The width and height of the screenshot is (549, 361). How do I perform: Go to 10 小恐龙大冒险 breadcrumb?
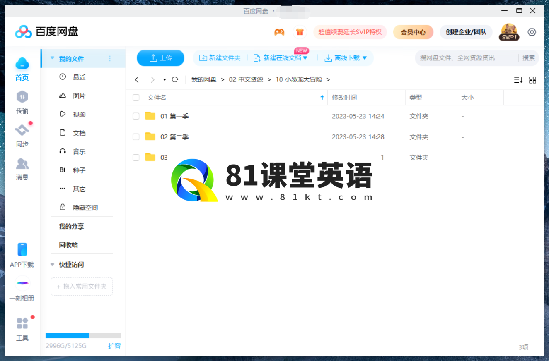pos(299,79)
